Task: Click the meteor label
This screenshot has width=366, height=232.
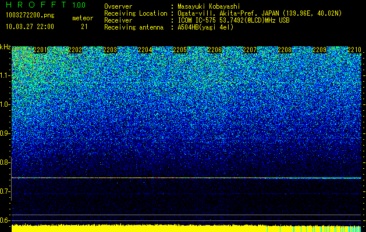Action: (83, 18)
